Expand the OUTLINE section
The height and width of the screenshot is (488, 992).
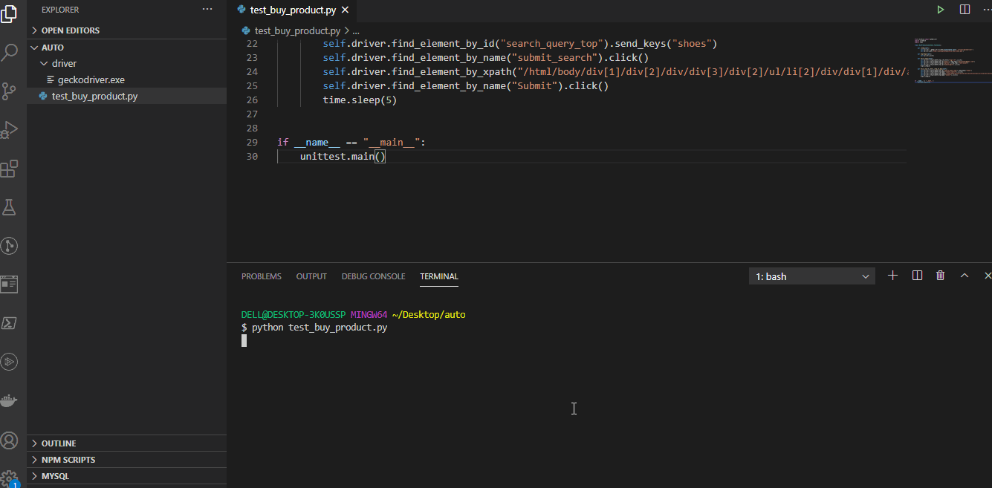pyautogui.click(x=59, y=443)
